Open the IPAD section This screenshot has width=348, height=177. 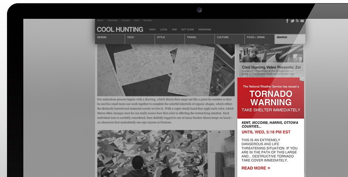174,29
